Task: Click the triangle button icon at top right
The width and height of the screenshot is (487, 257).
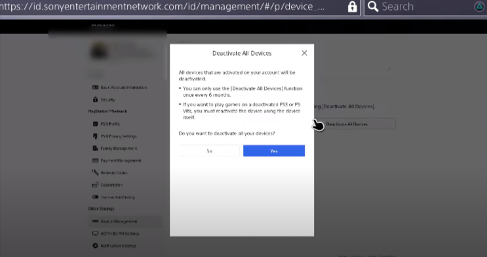Action: pyautogui.click(x=479, y=7)
